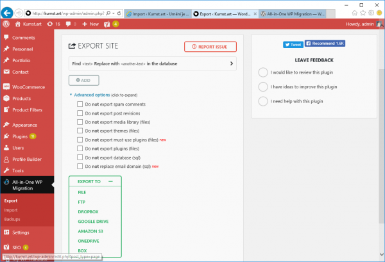The width and height of the screenshot is (385, 262).
Task: Select 'I need help with this plugin'
Action: coord(262,101)
